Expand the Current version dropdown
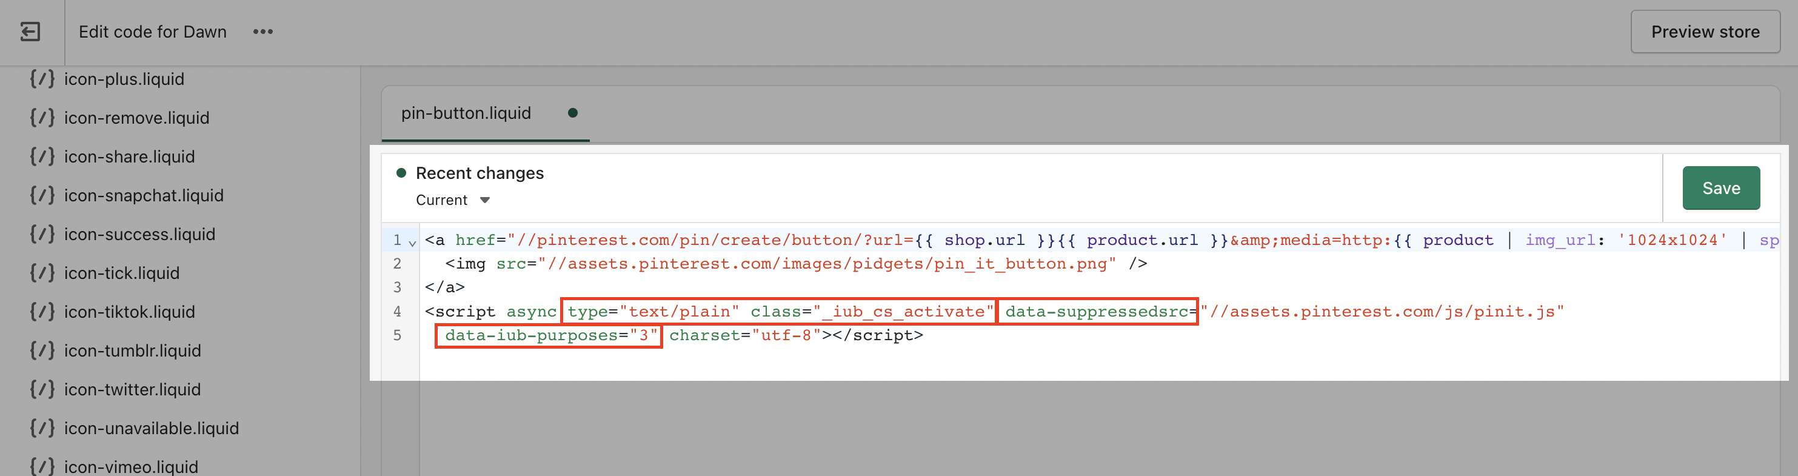 pos(484,200)
